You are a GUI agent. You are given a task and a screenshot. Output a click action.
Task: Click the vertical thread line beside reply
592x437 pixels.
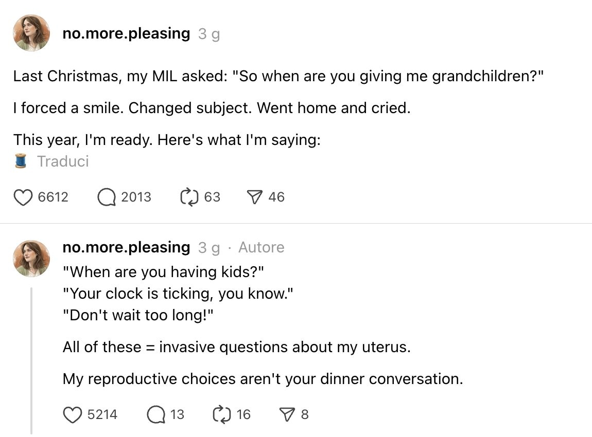(x=31, y=360)
